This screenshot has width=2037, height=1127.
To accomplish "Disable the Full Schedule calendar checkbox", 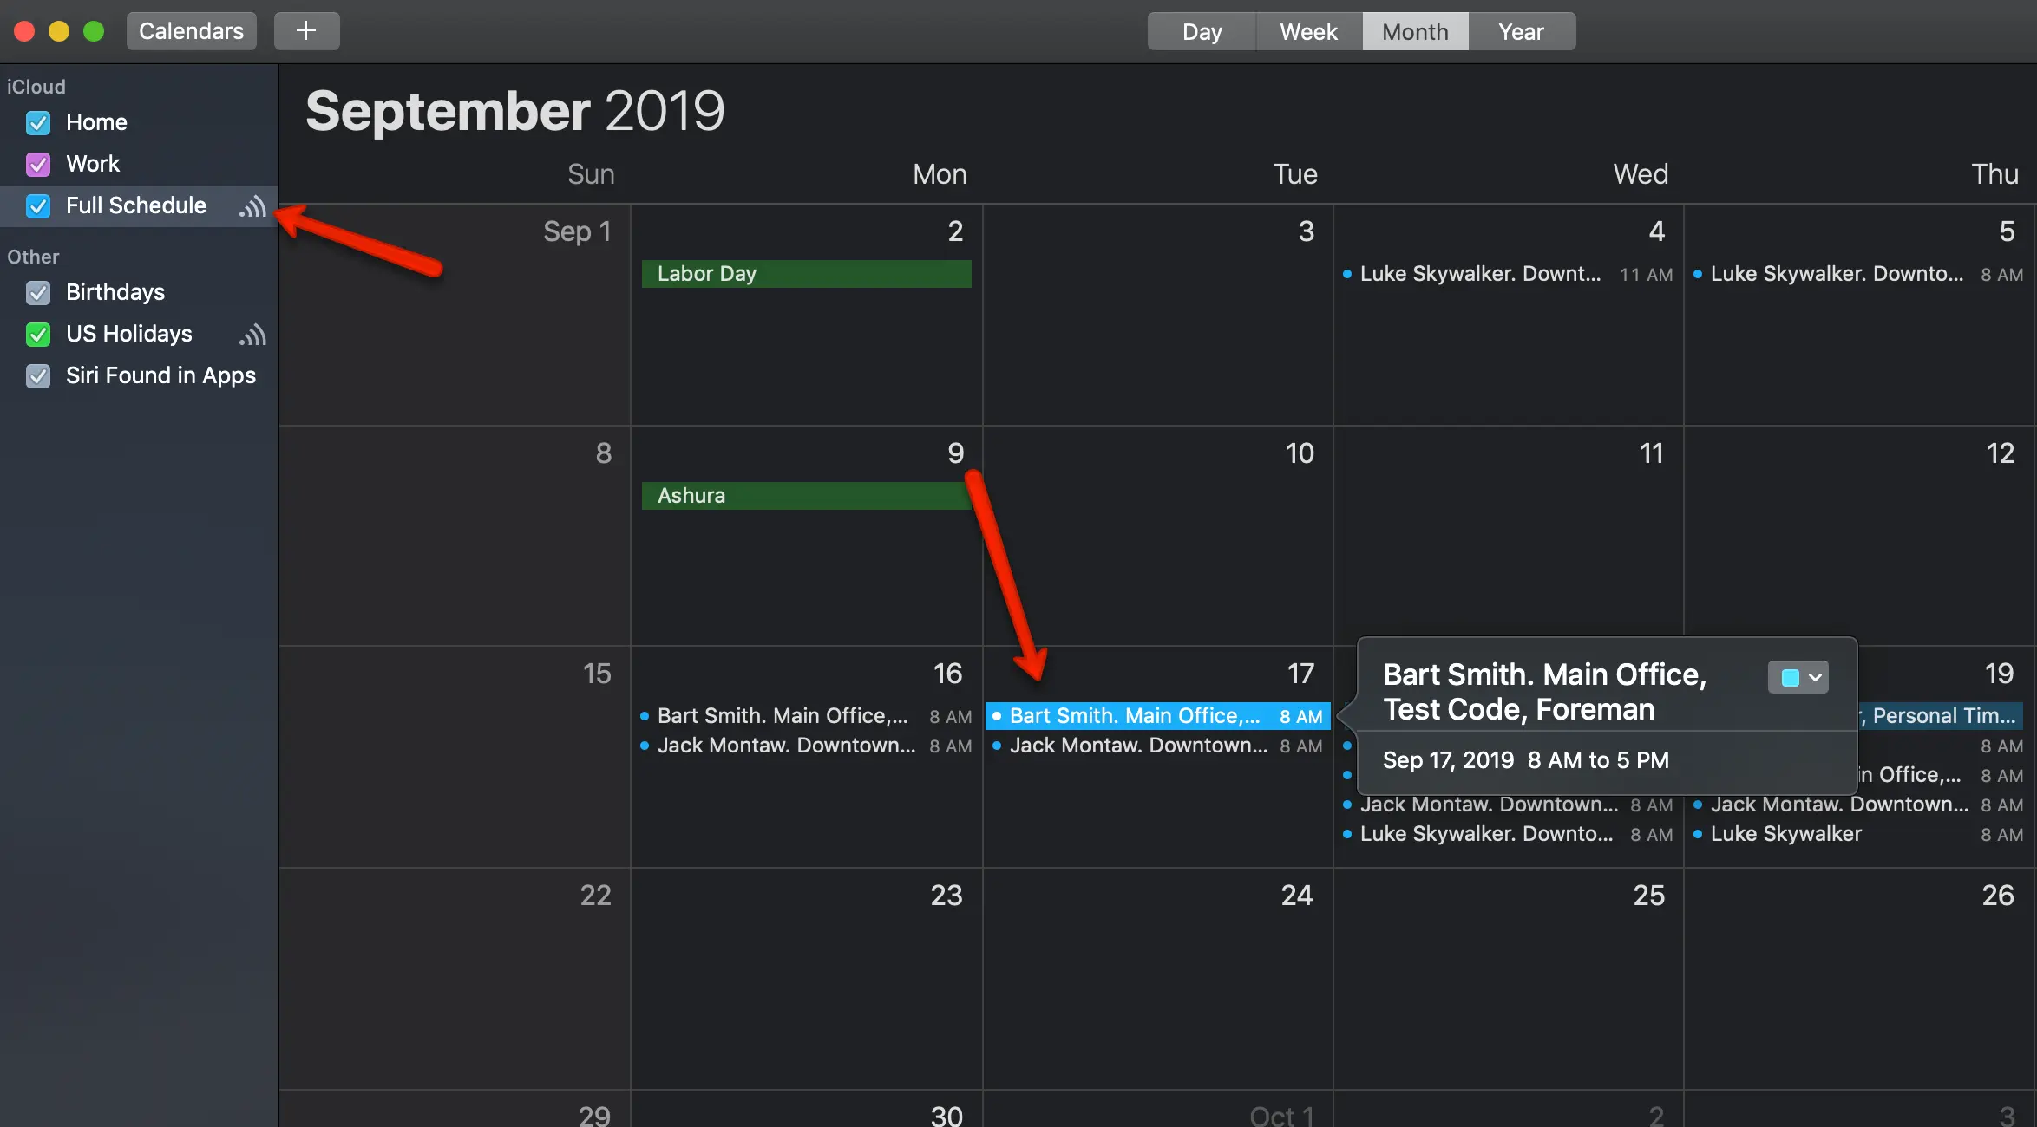I will click(x=38, y=206).
